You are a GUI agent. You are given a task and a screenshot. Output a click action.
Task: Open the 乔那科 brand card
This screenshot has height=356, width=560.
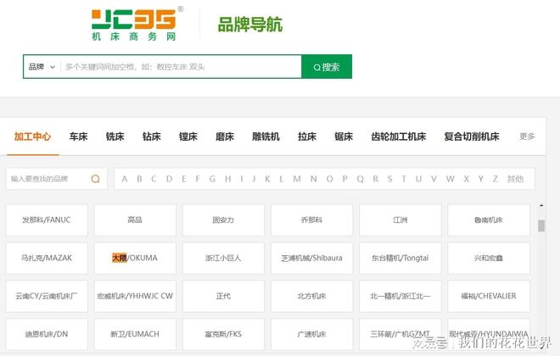(x=311, y=220)
